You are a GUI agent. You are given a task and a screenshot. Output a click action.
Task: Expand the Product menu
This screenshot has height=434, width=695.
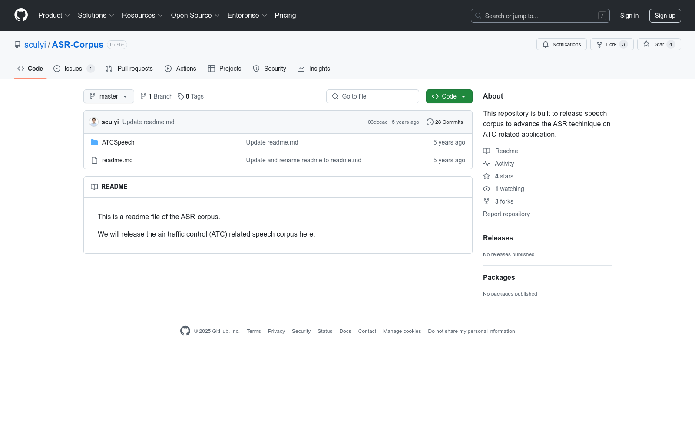pyautogui.click(x=54, y=16)
